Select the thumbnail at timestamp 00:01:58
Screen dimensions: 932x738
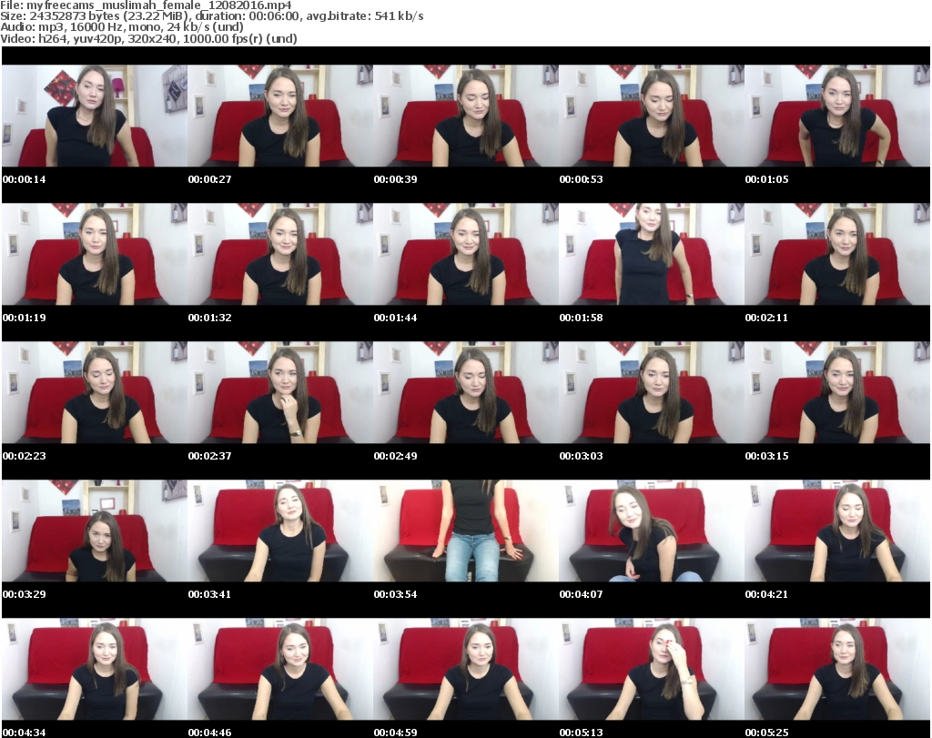tap(652, 254)
